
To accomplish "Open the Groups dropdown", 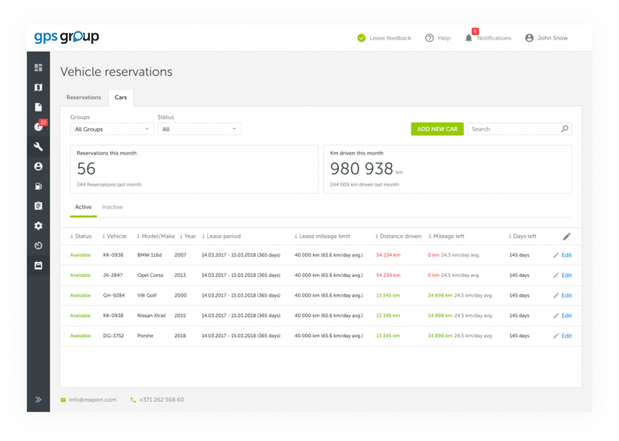I will (x=112, y=129).
